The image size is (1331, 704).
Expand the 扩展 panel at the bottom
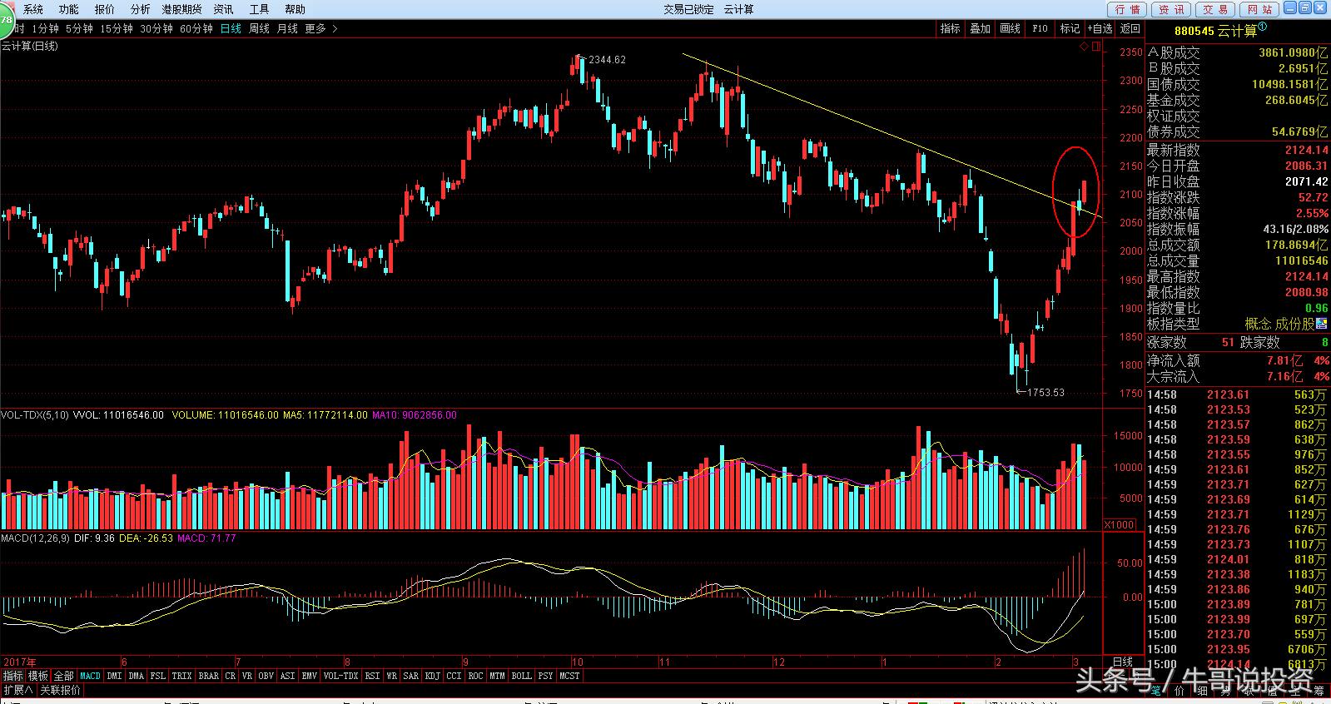pyautogui.click(x=18, y=690)
